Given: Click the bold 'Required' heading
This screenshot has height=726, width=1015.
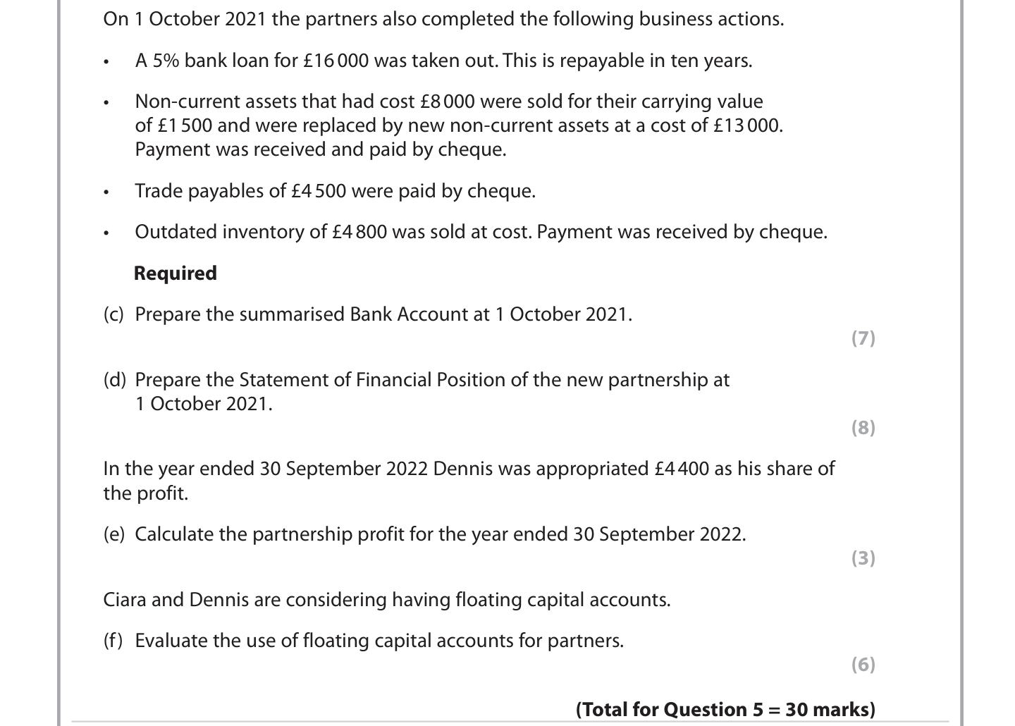Looking at the screenshot, I should pos(176,273).
